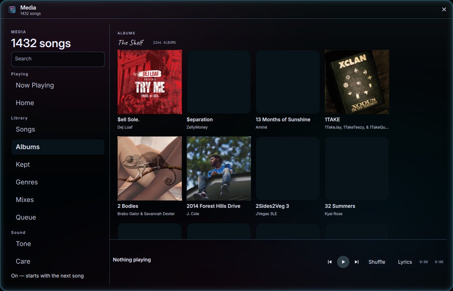Screen dimensions: 453x291
Task: Open the Songs library
Action: (58, 129)
